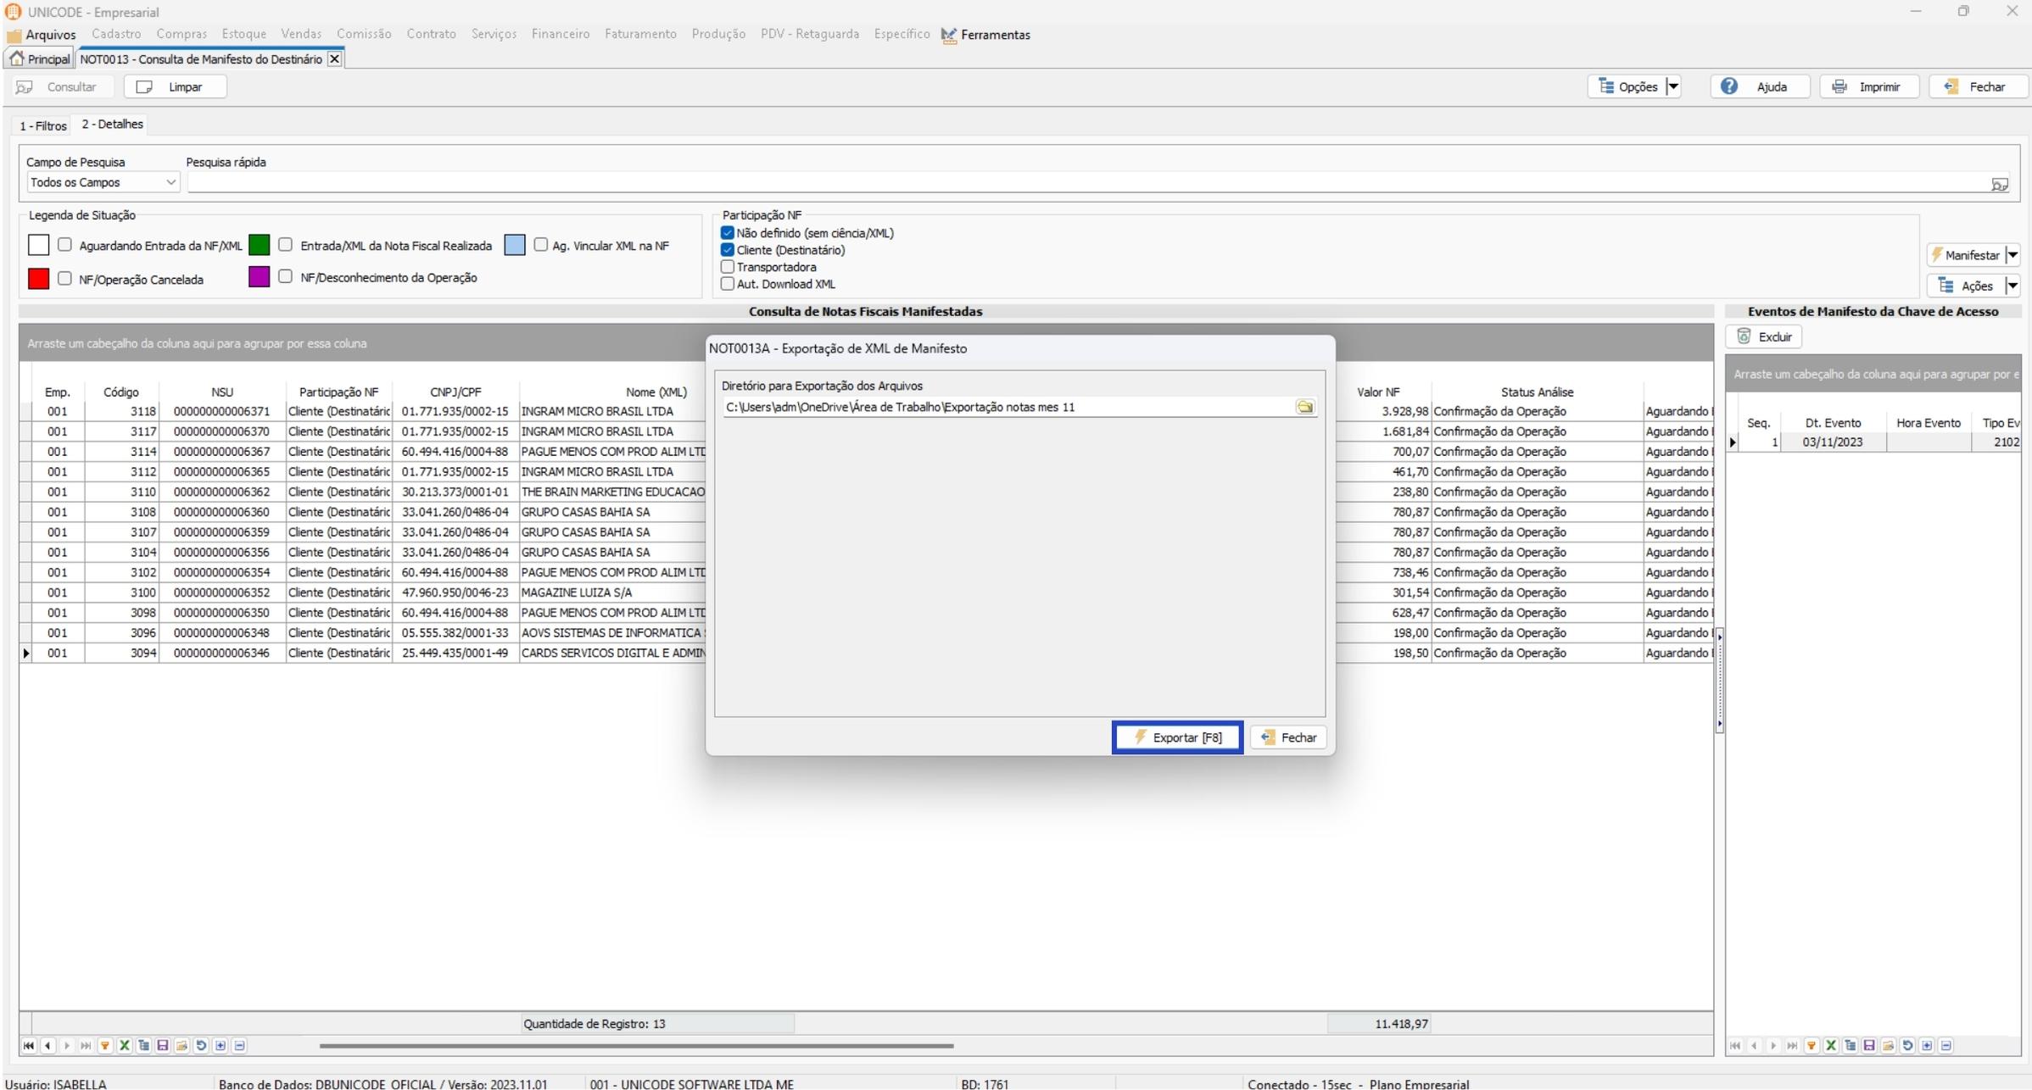The image size is (2032, 1090).
Task: Click purple save layout icon below main grid
Action: [163, 1045]
